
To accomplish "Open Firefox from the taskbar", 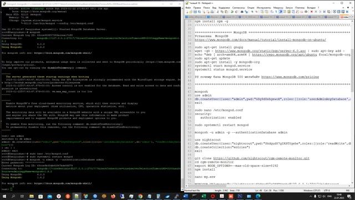I will [113, 196].
